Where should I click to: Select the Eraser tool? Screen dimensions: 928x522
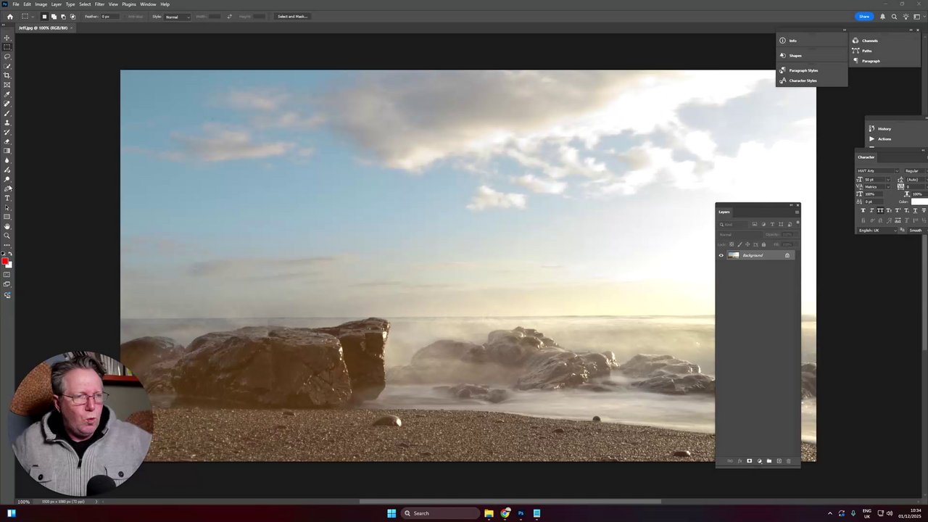click(7, 141)
